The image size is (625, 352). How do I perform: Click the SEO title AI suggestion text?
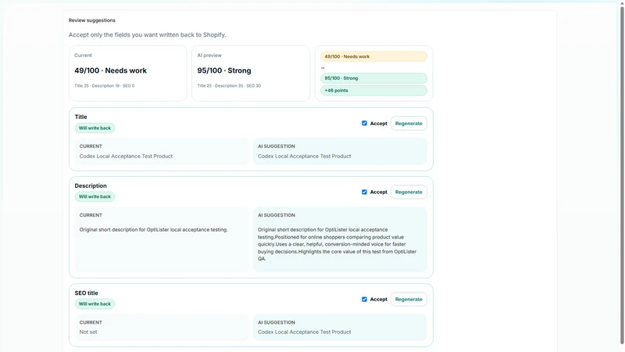click(304, 332)
